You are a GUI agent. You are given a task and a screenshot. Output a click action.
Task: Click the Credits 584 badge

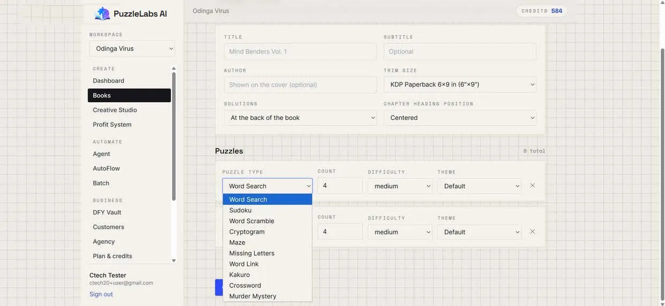pyautogui.click(x=542, y=11)
